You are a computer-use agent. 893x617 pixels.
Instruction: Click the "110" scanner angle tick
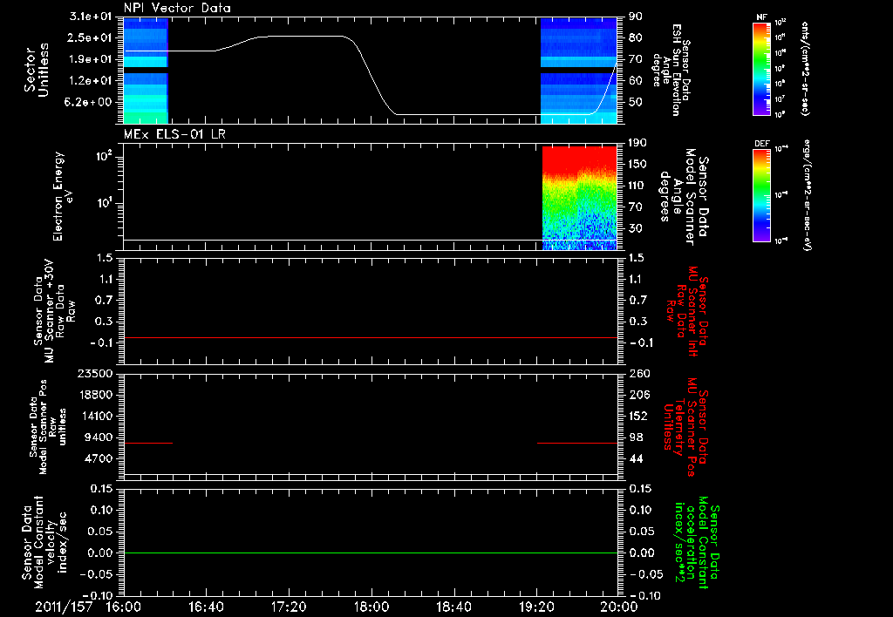tap(636, 186)
